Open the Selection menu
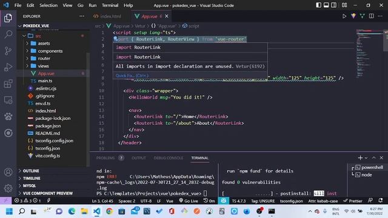Screen dimensions: 388x218 (x=48, y=5)
